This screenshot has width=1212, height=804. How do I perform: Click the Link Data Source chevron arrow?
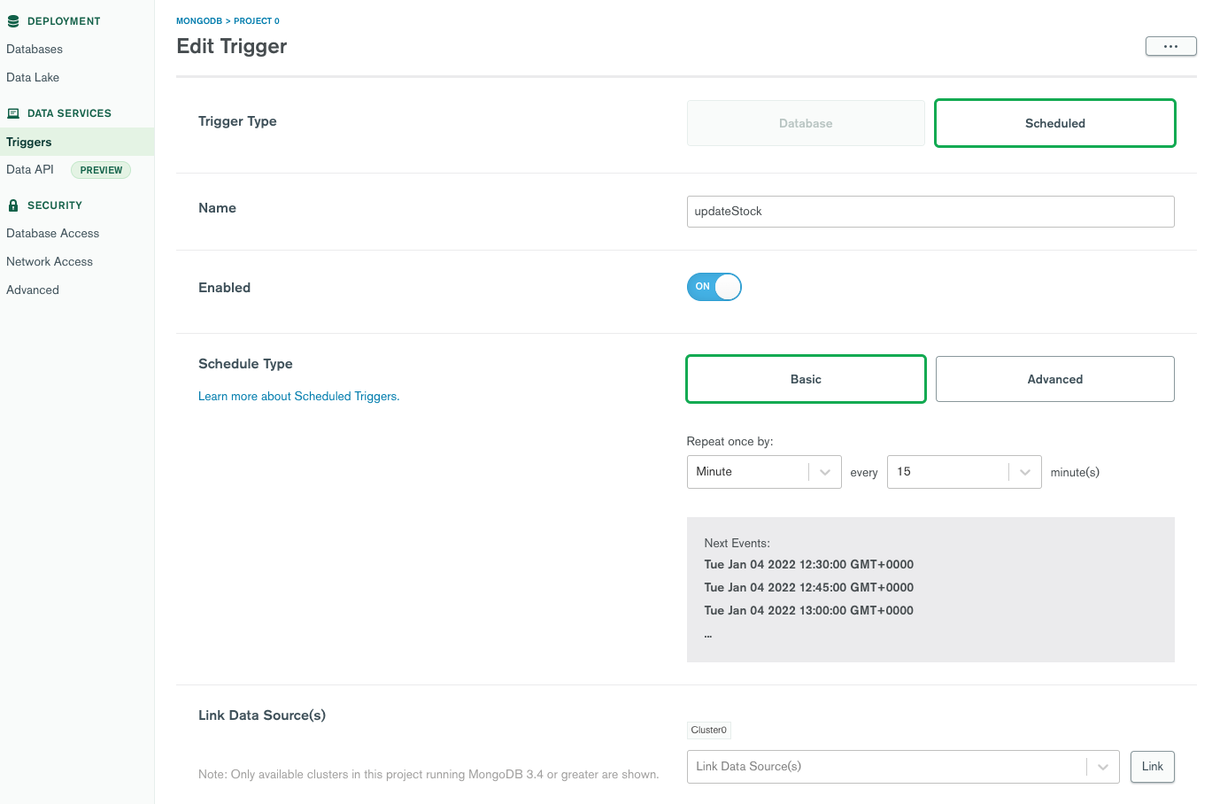1103,767
